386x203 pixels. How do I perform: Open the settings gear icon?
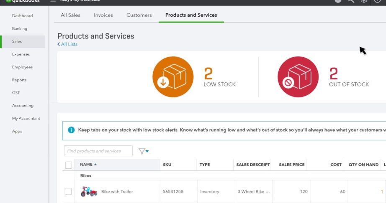coord(364,1)
